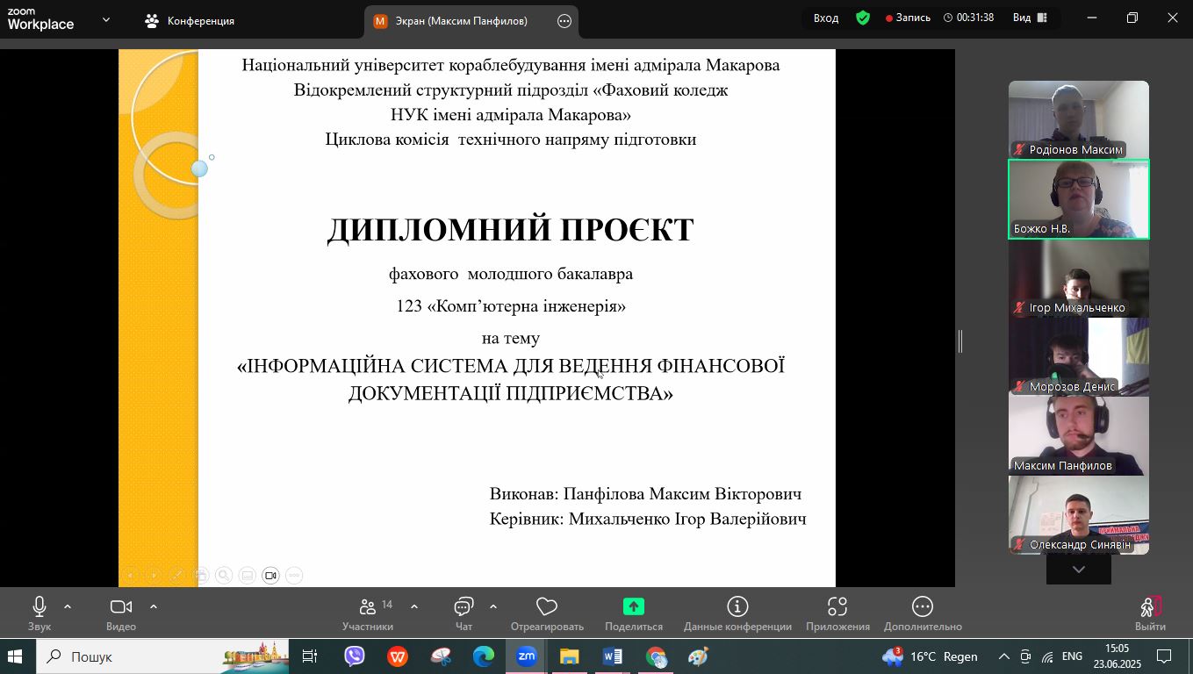Image resolution: width=1193 pixels, height=674 pixels.
Task: Go to next slide using the slideshow arrow
Action: 154,576
